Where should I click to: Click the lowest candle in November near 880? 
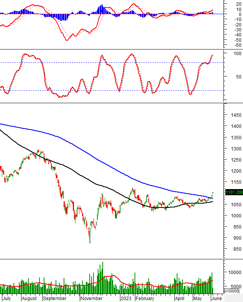(x=90, y=235)
